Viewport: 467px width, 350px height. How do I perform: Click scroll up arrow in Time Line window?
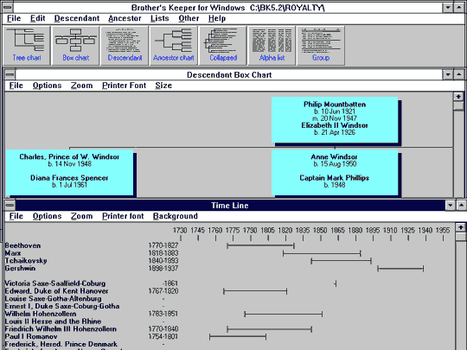coord(461,227)
